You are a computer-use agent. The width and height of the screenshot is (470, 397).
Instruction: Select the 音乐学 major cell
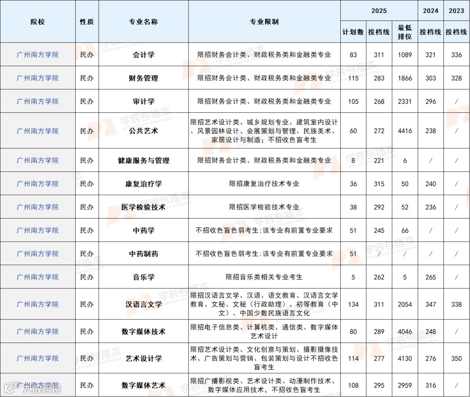[x=144, y=277]
